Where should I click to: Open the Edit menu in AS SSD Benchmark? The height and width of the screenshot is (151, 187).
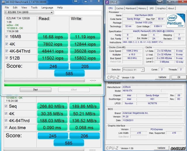(x=15, y=8)
